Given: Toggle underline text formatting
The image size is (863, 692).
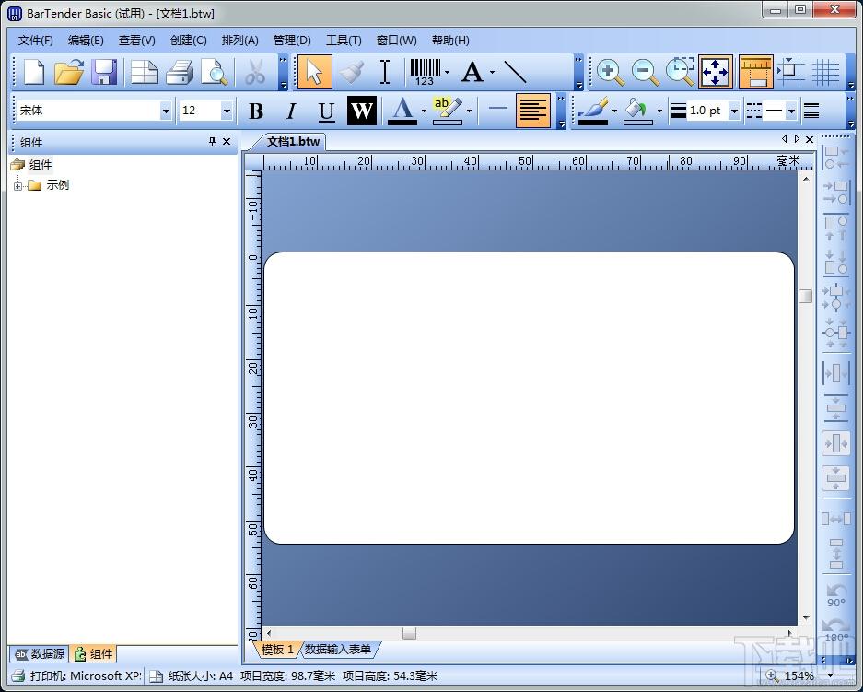Looking at the screenshot, I should (x=326, y=111).
